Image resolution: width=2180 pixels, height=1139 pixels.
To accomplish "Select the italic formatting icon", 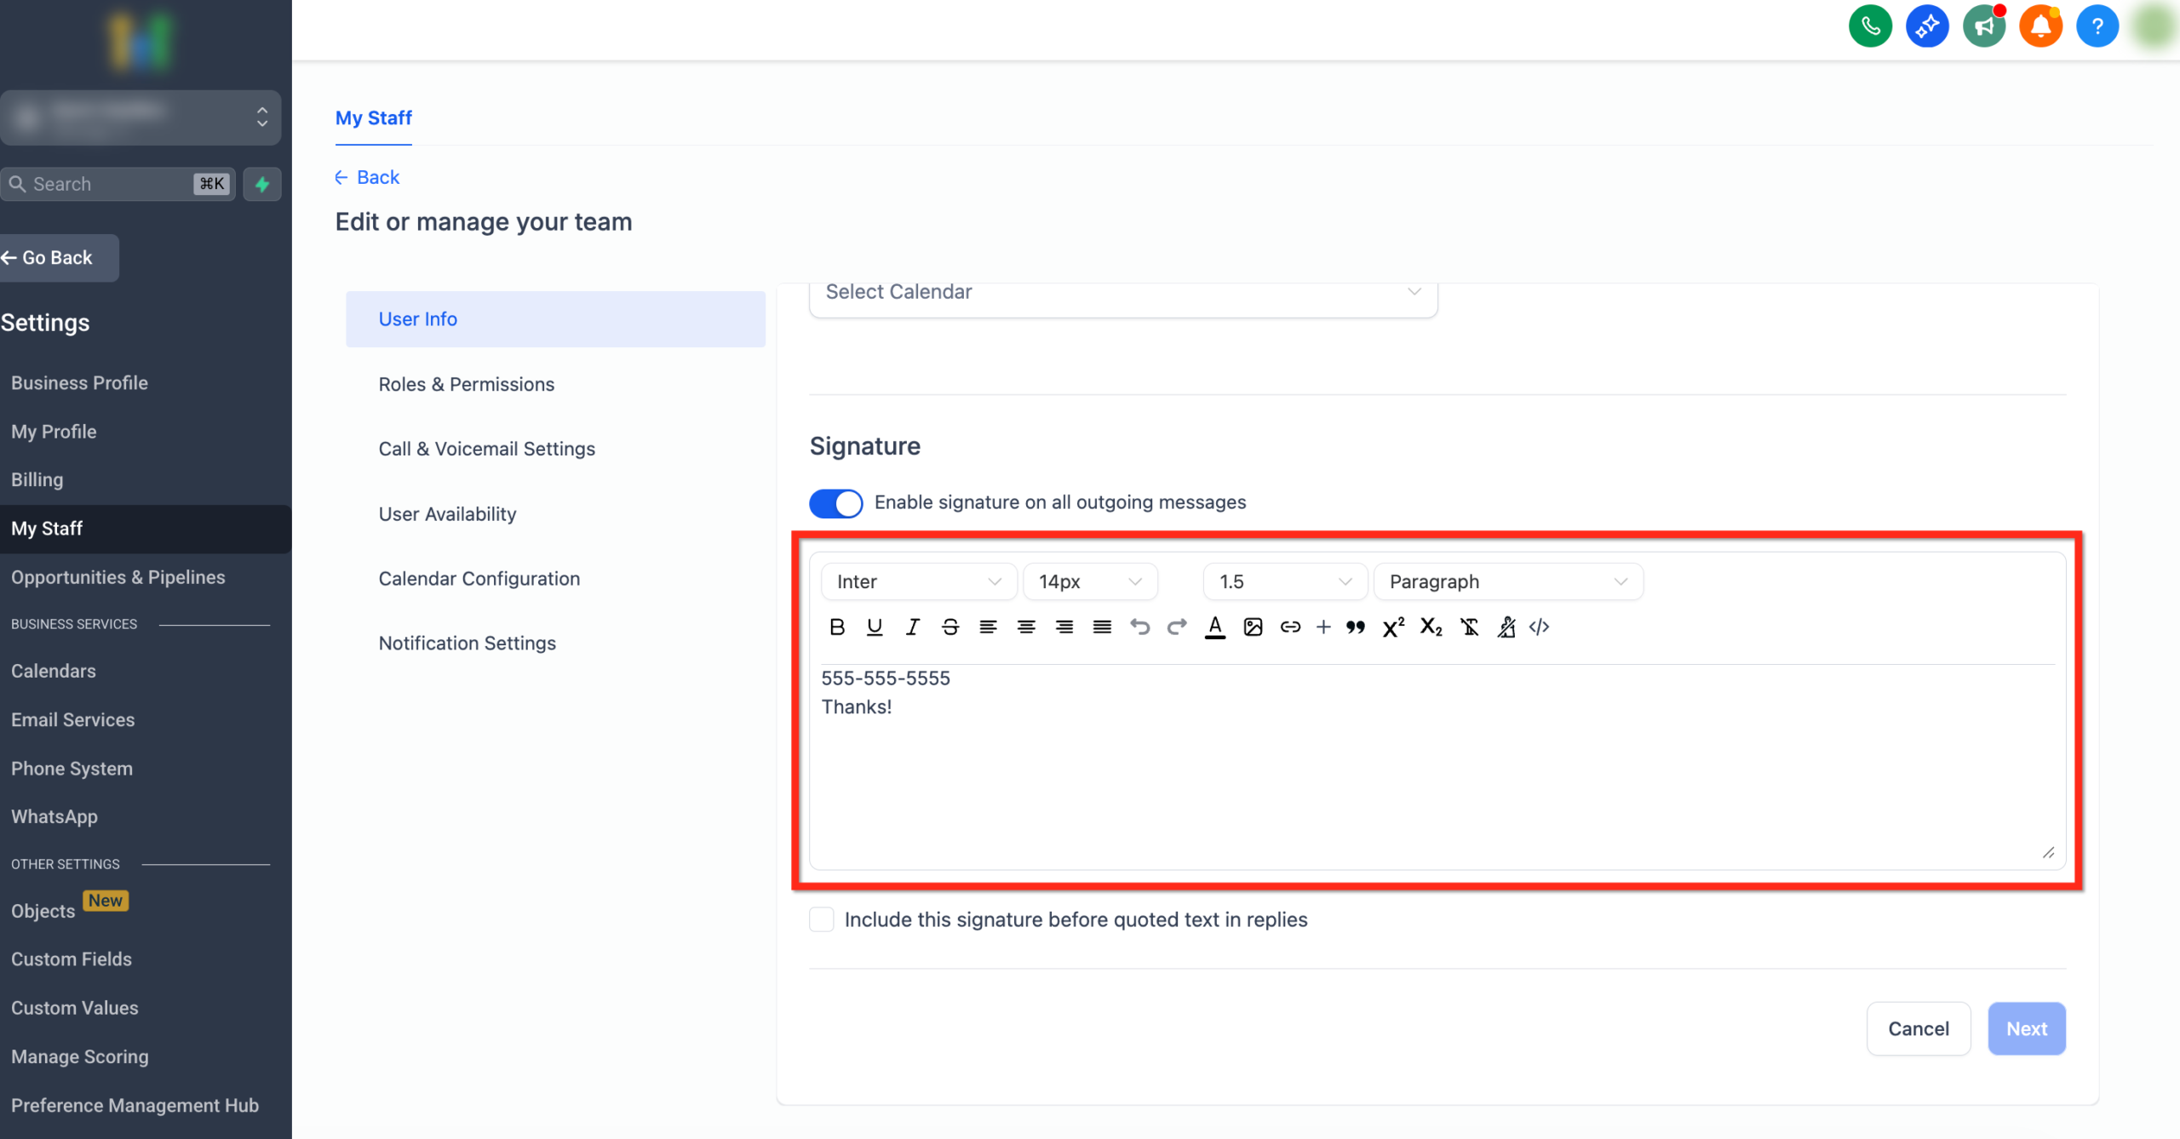I will coord(912,627).
